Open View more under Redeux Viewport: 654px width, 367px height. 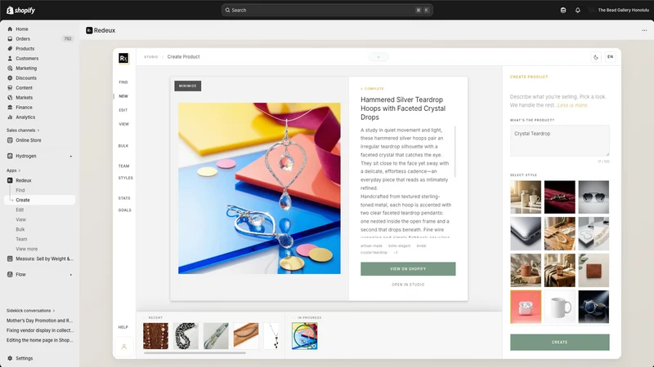click(27, 249)
